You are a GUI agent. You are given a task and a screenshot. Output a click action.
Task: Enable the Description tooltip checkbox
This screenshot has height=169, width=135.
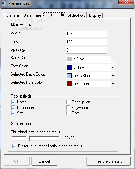click(68, 102)
